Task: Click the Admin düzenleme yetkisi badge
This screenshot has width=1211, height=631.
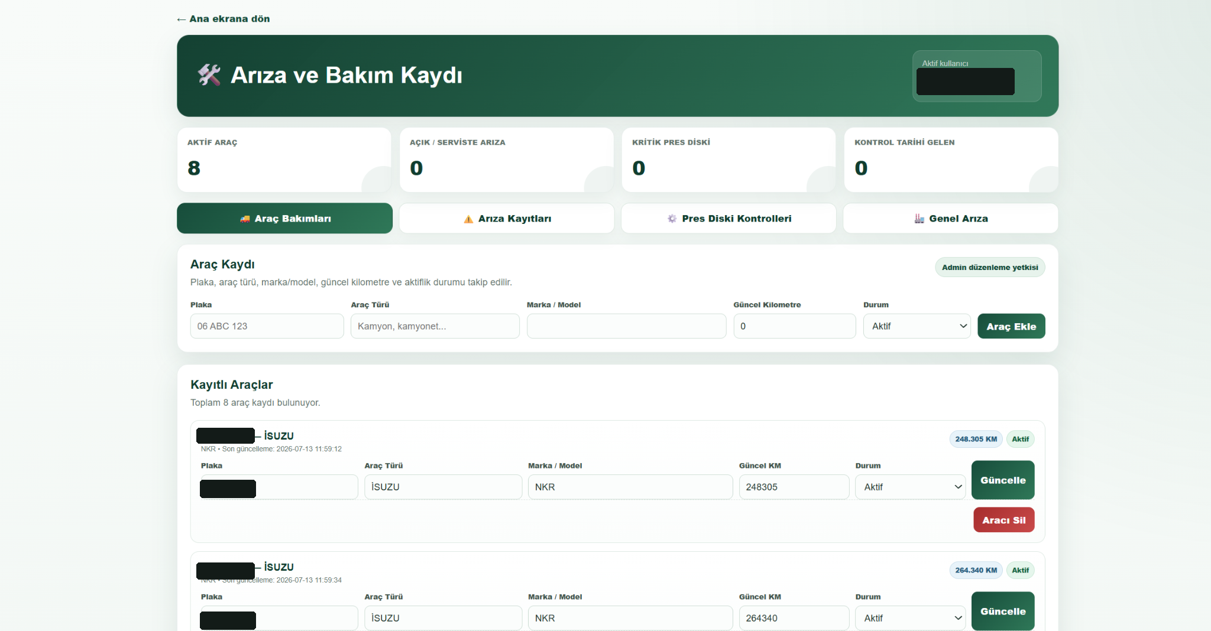Action: click(x=990, y=267)
